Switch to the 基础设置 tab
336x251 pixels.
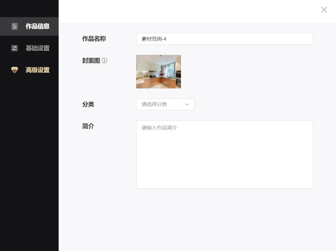coord(29,48)
